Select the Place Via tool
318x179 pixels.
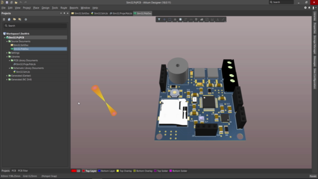coord(196,19)
